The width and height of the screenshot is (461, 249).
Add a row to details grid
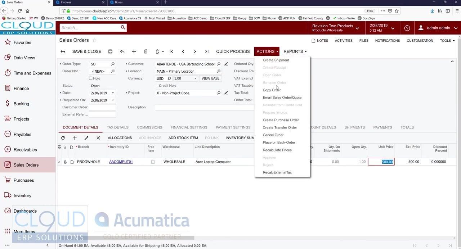tap(75, 138)
